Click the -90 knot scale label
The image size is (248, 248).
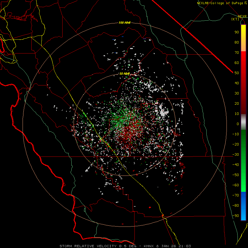[x=236, y=216]
